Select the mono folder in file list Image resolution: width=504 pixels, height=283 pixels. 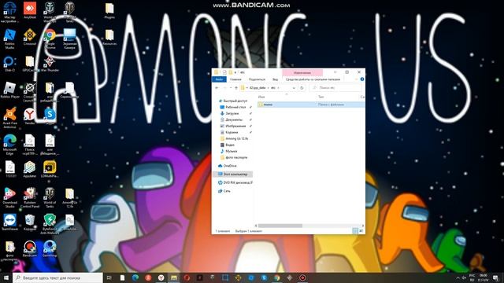pos(311,105)
